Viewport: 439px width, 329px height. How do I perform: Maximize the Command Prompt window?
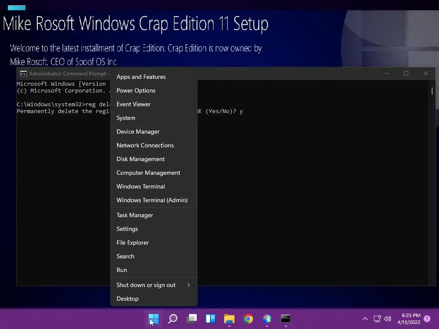click(406, 73)
